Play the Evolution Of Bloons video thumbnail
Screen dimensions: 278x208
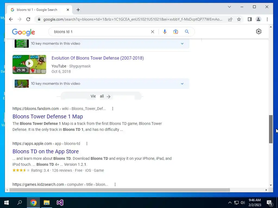(x=29, y=64)
